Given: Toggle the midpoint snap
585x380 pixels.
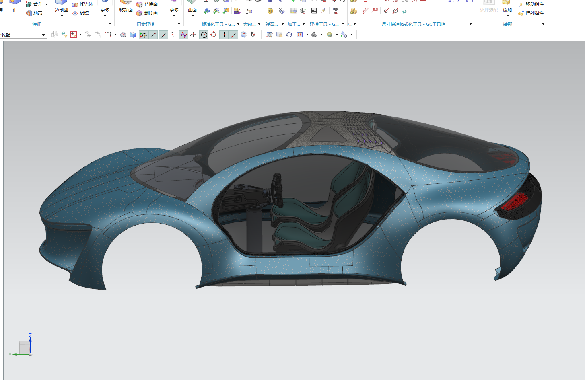Looking at the screenshot, I should click(x=163, y=35).
